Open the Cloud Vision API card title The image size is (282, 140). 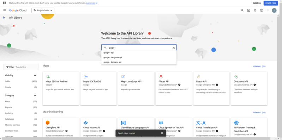click(91, 128)
